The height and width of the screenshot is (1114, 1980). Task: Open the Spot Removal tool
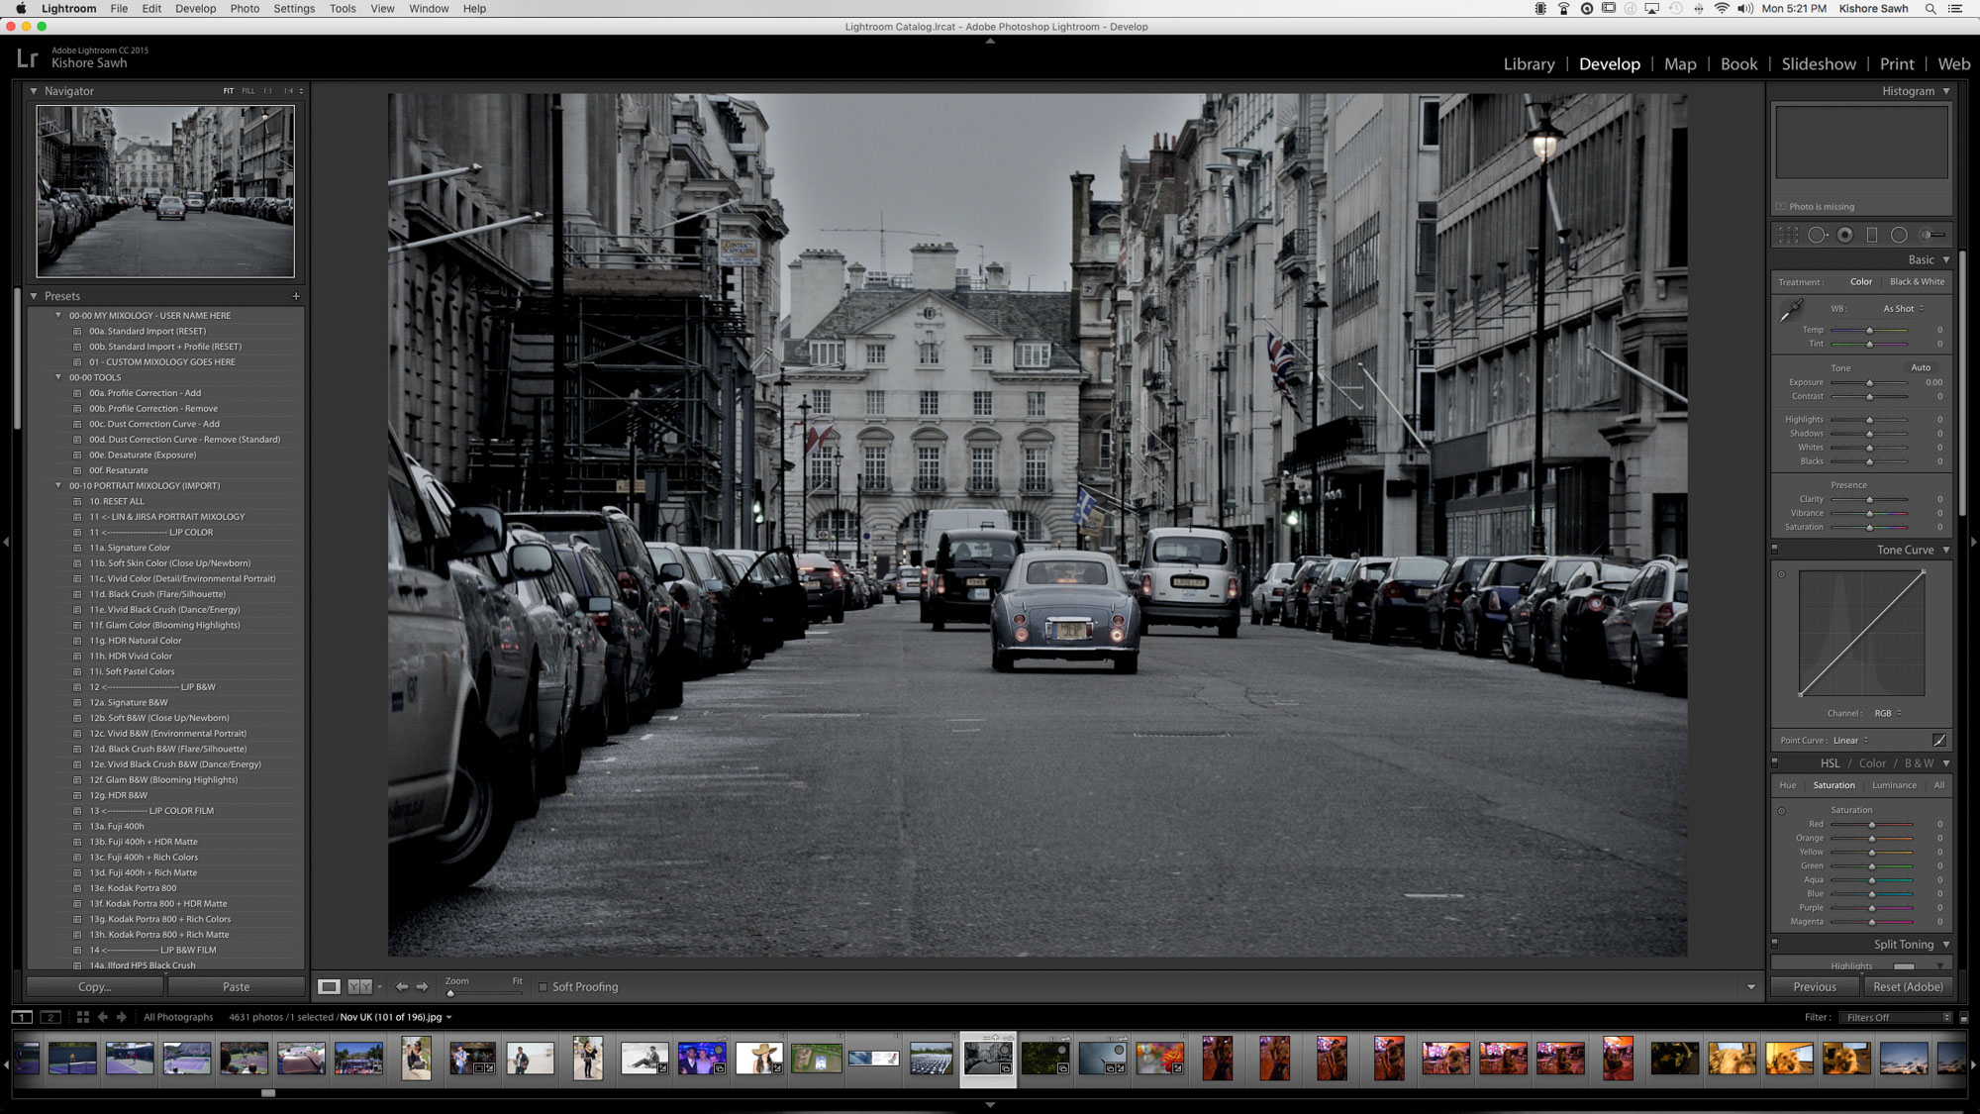[1818, 235]
